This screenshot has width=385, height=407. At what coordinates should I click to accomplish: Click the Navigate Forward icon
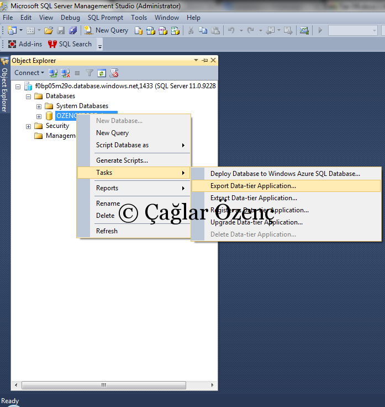pyautogui.click(x=288, y=30)
